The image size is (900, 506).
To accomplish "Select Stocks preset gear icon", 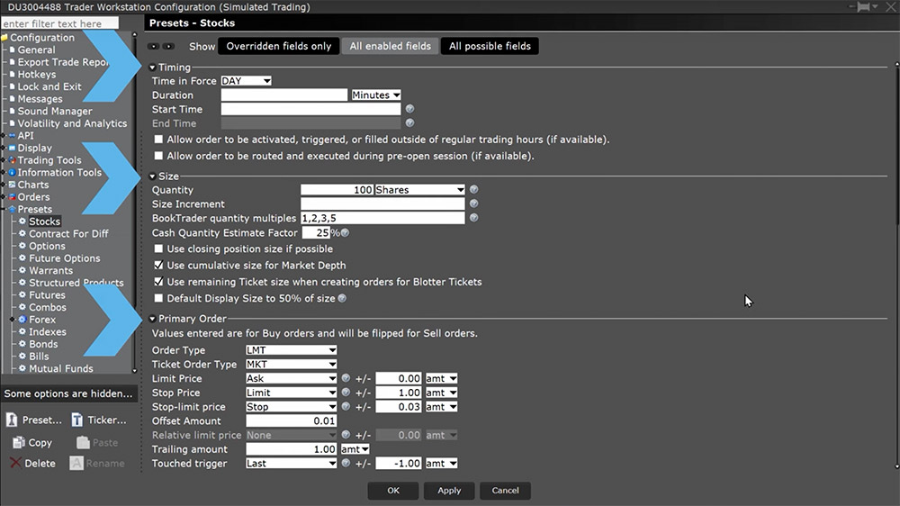I will tap(22, 221).
